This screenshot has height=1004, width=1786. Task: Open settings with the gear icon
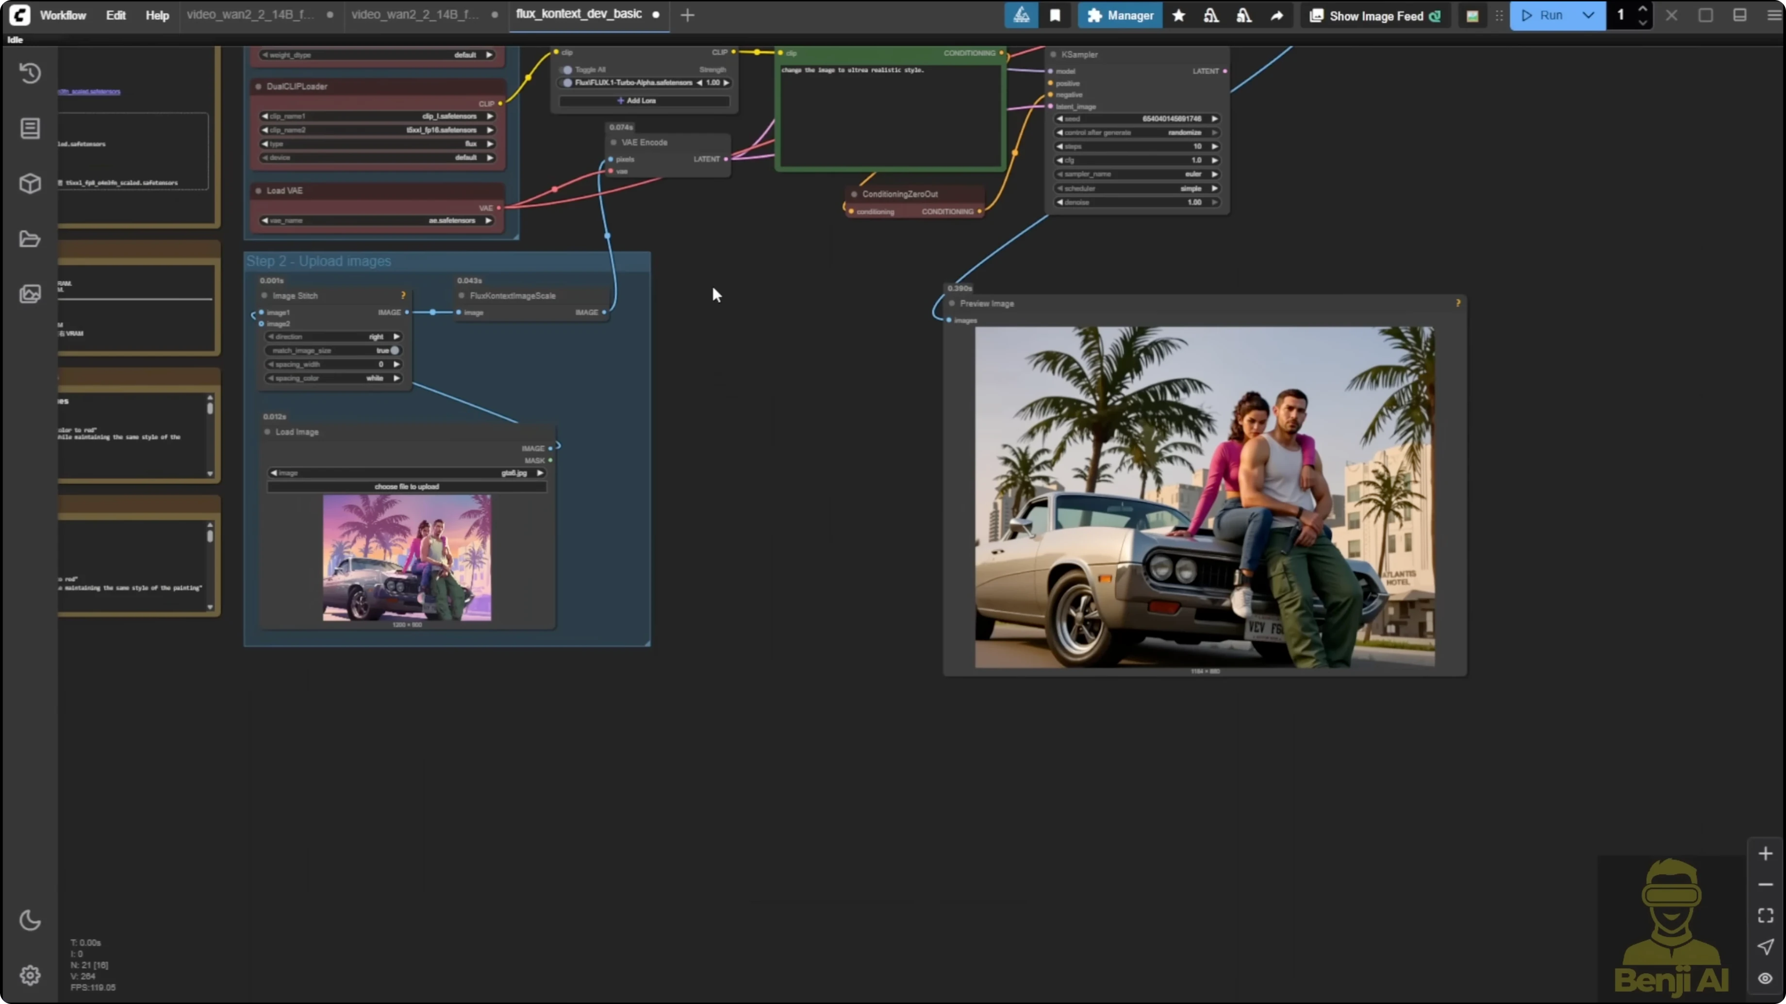pos(31,975)
